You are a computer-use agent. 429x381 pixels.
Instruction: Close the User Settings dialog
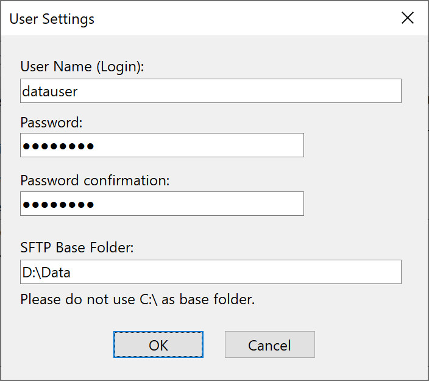pos(408,18)
